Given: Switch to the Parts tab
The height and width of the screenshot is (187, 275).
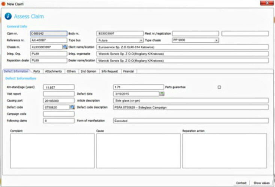Looking at the screenshot, I should click(x=37, y=71).
